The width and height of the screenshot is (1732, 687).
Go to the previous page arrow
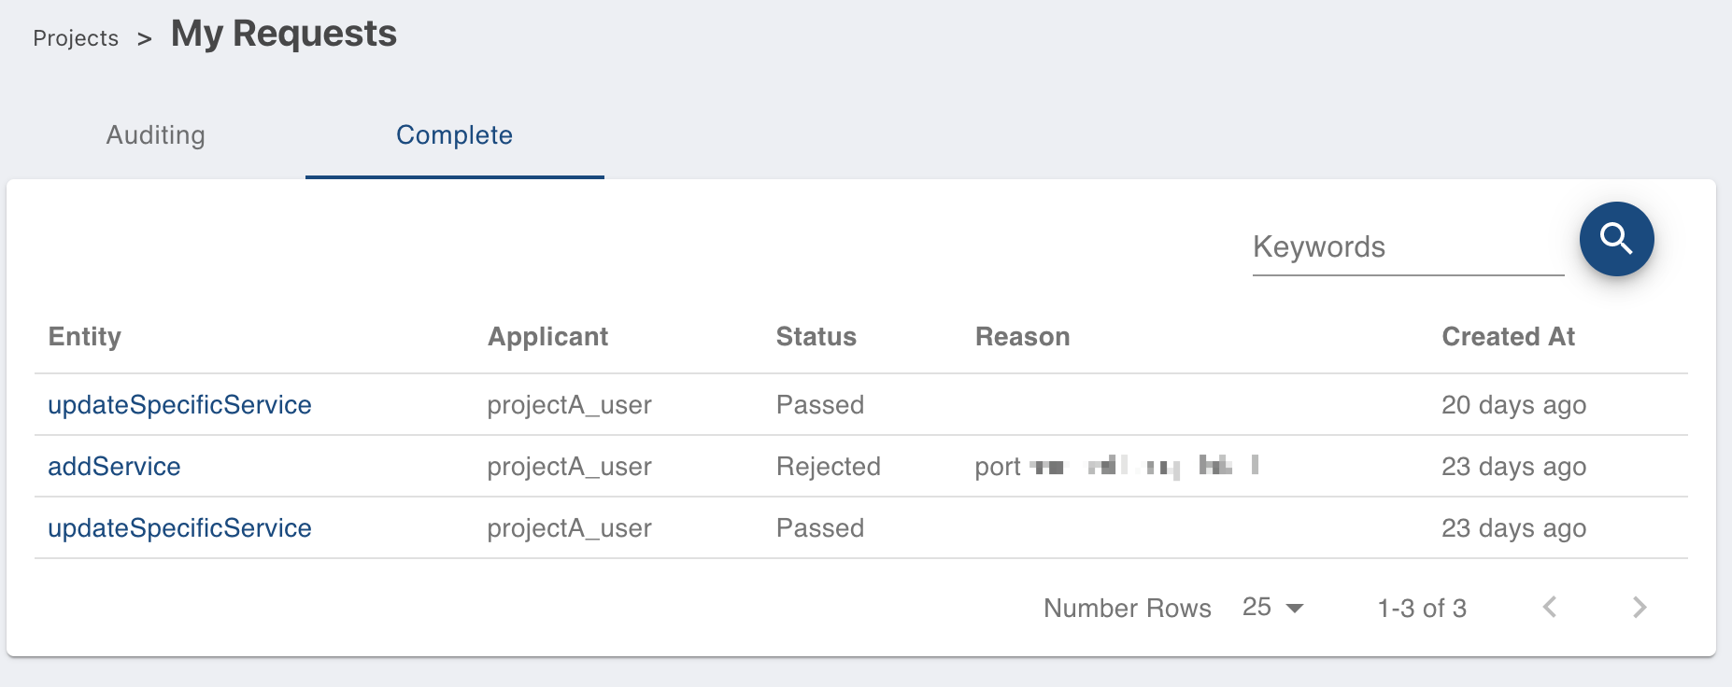[1550, 608]
